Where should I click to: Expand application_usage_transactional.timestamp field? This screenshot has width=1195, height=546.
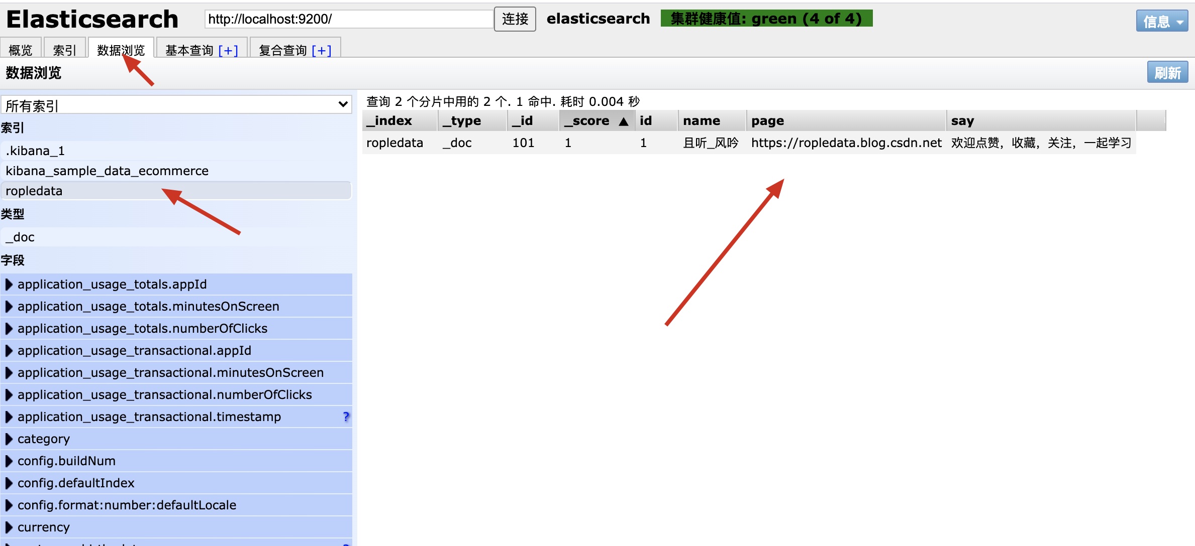[176, 417]
